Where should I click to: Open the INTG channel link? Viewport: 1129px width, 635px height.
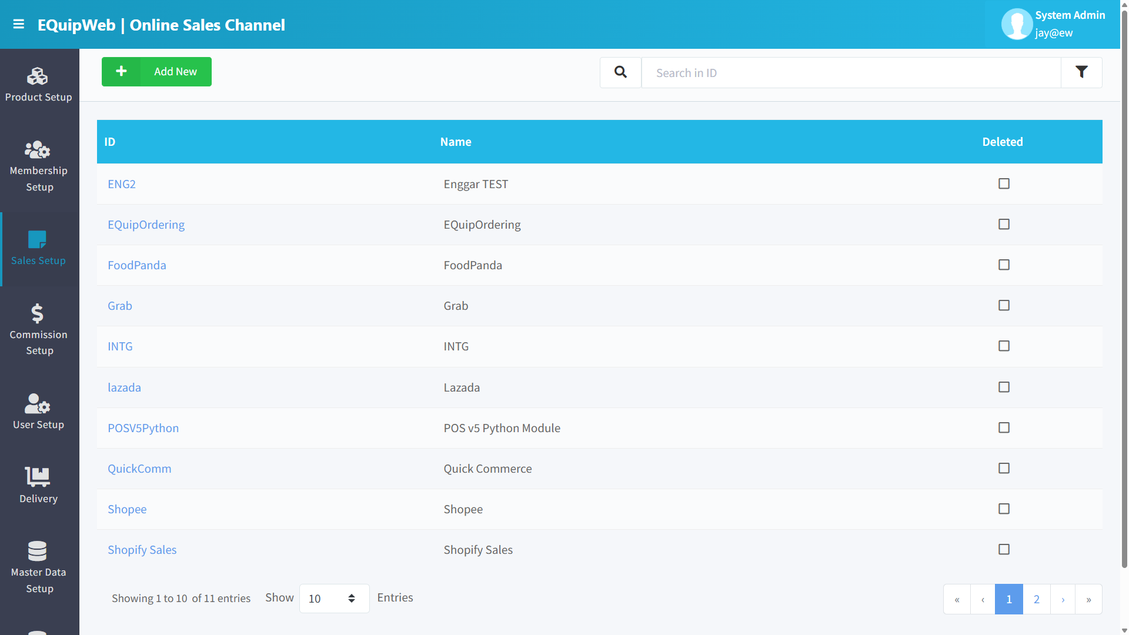tap(120, 346)
